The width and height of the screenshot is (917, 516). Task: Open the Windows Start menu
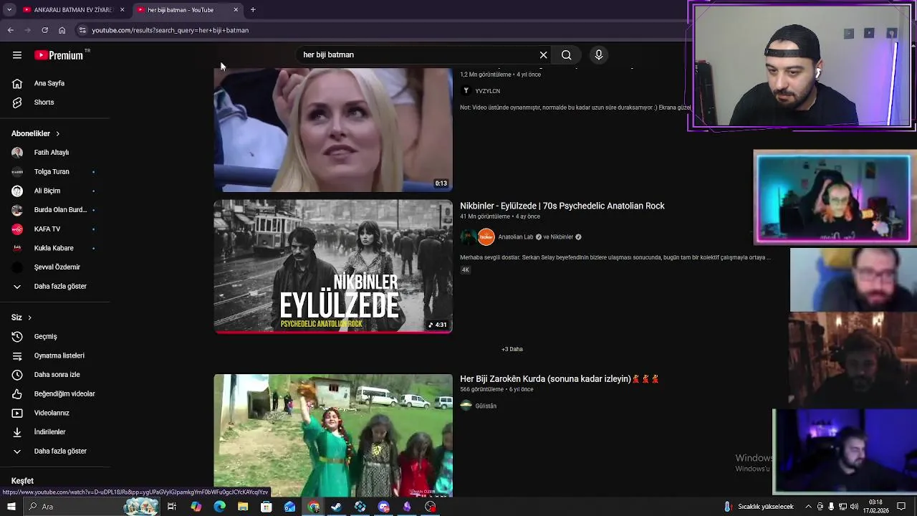[x=11, y=507]
